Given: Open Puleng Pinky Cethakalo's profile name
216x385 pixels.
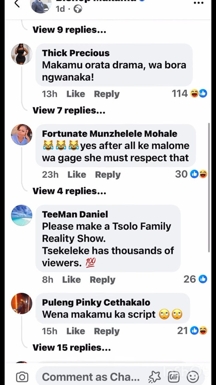Looking at the screenshot, I should click(96, 302).
